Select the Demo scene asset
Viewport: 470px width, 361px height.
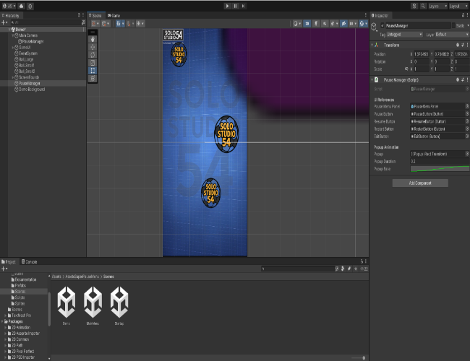coord(67,305)
